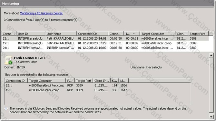The height and width of the screenshot is (121, 216).
Task: Click RDP protocol cell in row 19:1
Action: point(70,90)
